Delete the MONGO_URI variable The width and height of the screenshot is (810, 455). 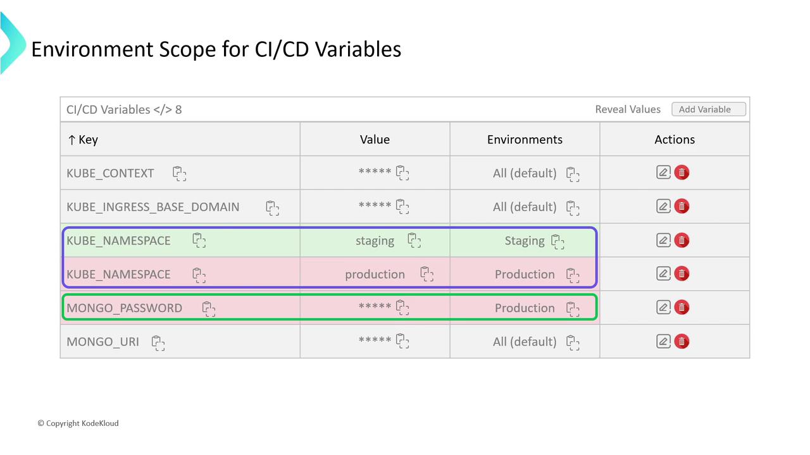tap(682, 341)
